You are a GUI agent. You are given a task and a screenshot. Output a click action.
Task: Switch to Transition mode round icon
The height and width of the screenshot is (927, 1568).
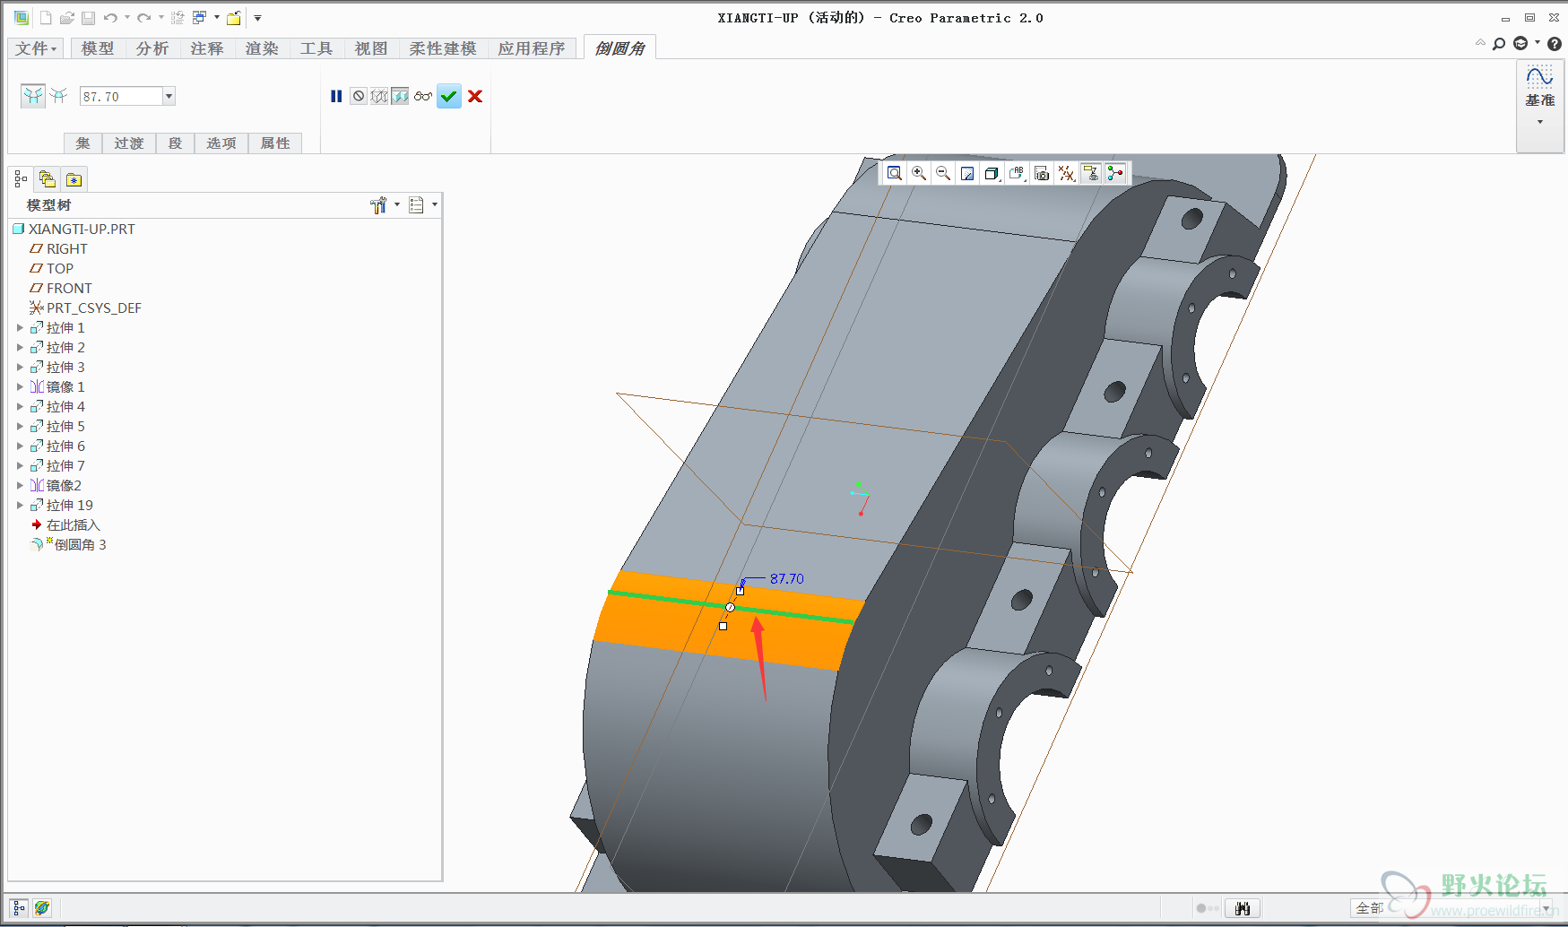pos(59,96)
